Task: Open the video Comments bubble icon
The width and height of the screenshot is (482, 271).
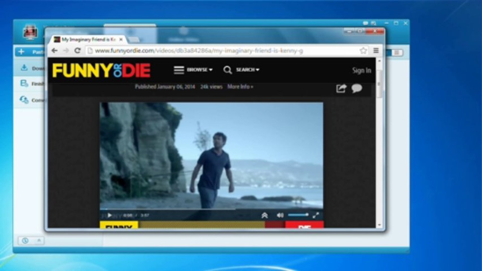Action: coord(357,88)
